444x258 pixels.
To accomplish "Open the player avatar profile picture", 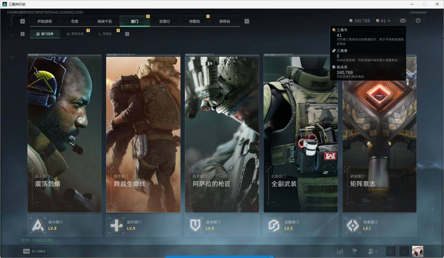I will pos(417,251).
